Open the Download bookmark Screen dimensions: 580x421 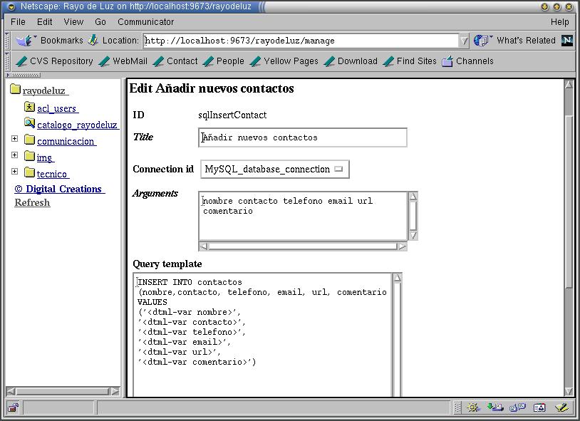[351, 61]
